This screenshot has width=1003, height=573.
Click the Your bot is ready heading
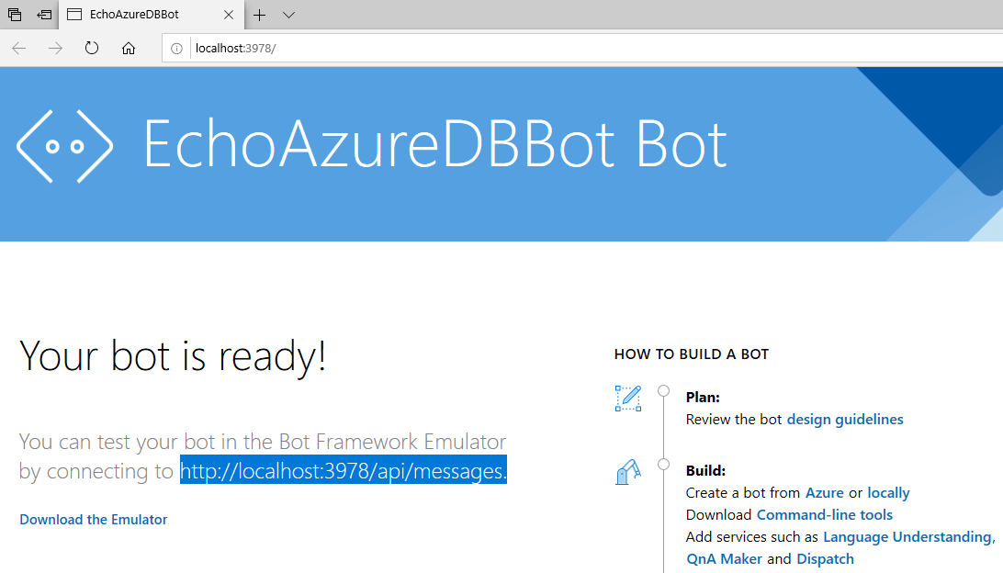click(x=173, y=357)
